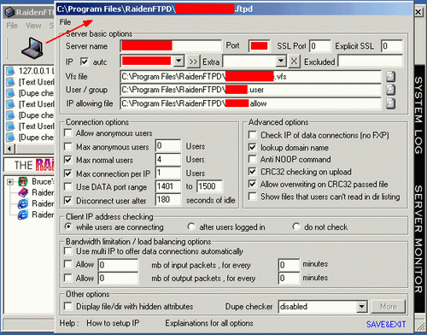Enable Display file/dir with hidden attributes
The width and height of the screenshot is (427, 335).
tap(68, 307)
